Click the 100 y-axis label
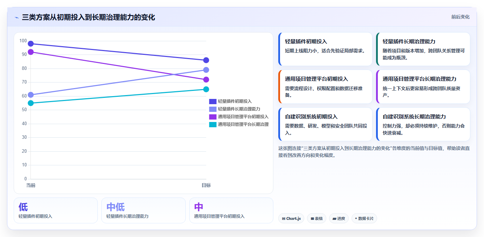The height and width of the screenshot is (237, 484). pyautogui.click(x=23, y=41)
